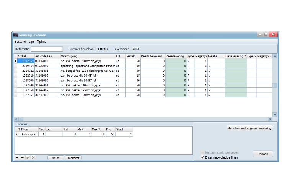Screen dimensions: 287x191
Task: Select article cell 1022919
Action: pyautogui.click(x=26, y=76)
